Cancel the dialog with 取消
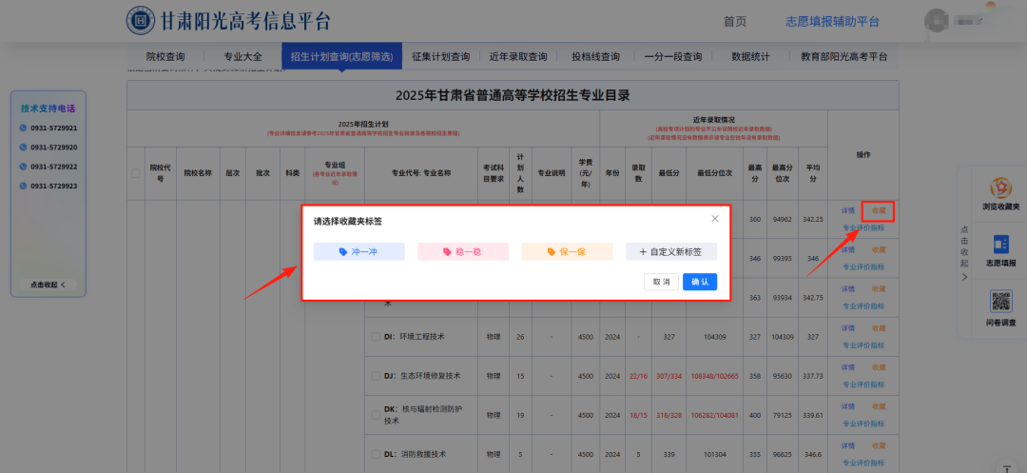The width and height of the screenshot is (1027, 473). pos(661,282)
